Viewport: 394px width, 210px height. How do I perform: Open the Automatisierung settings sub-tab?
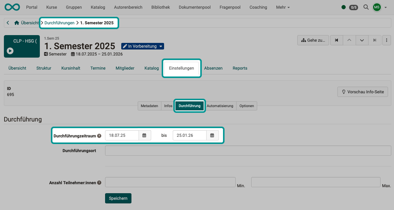point(220,106)
